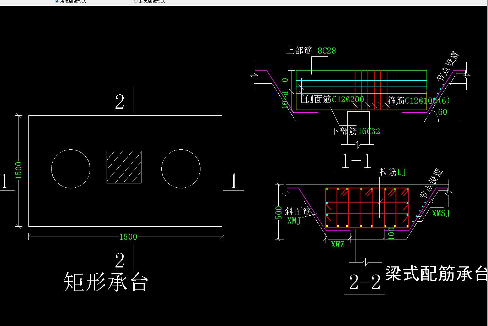The height and width of the screenshot is (326, 488).
Task: Click the XWZ dimension label
Action: (x=338, y=244)
